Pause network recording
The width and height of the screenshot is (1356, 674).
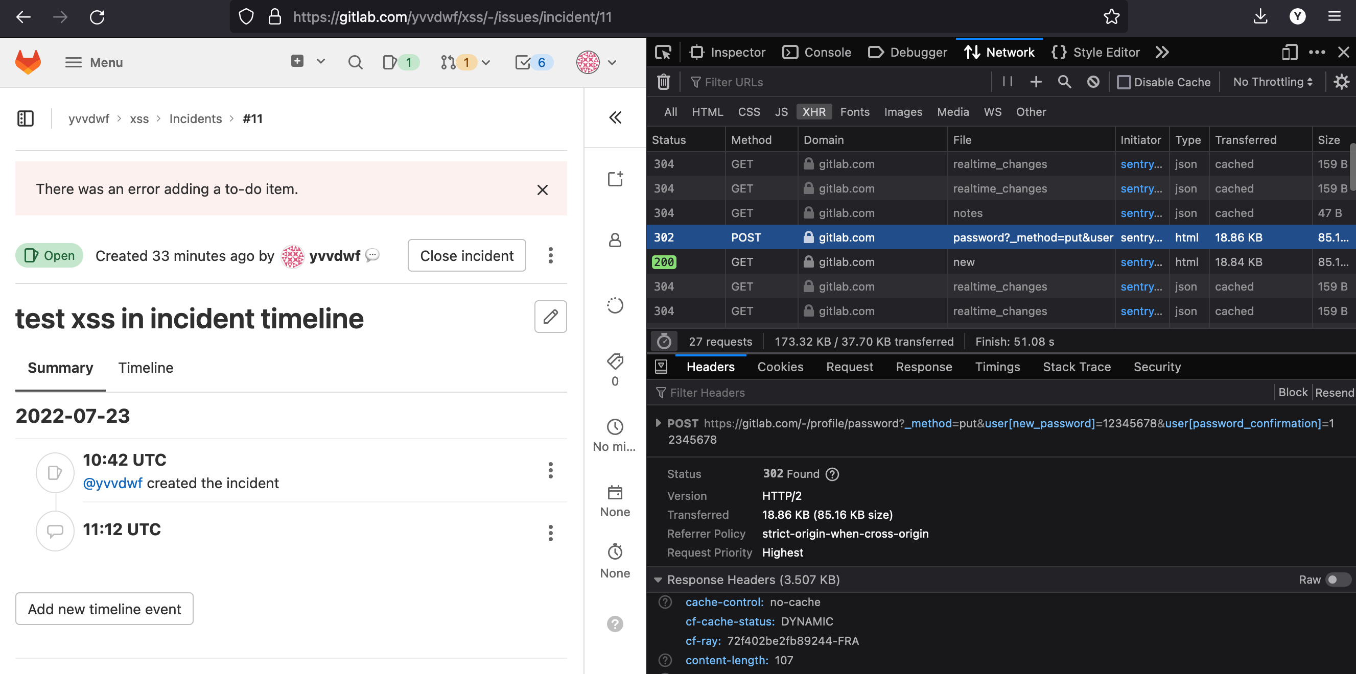point(1007,82)
